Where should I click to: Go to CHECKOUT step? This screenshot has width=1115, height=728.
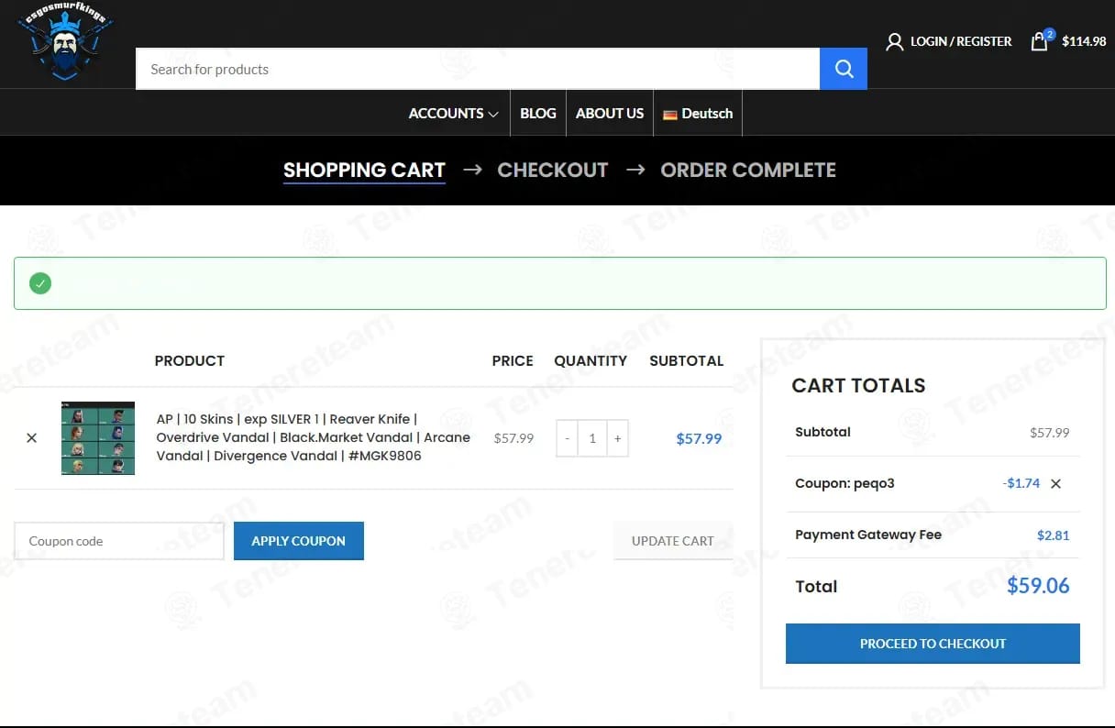(x=553, y=170)
